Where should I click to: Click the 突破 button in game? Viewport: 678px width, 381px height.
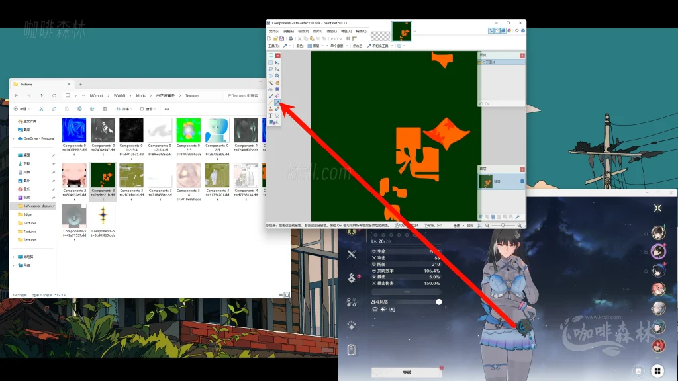coord(407,372)
